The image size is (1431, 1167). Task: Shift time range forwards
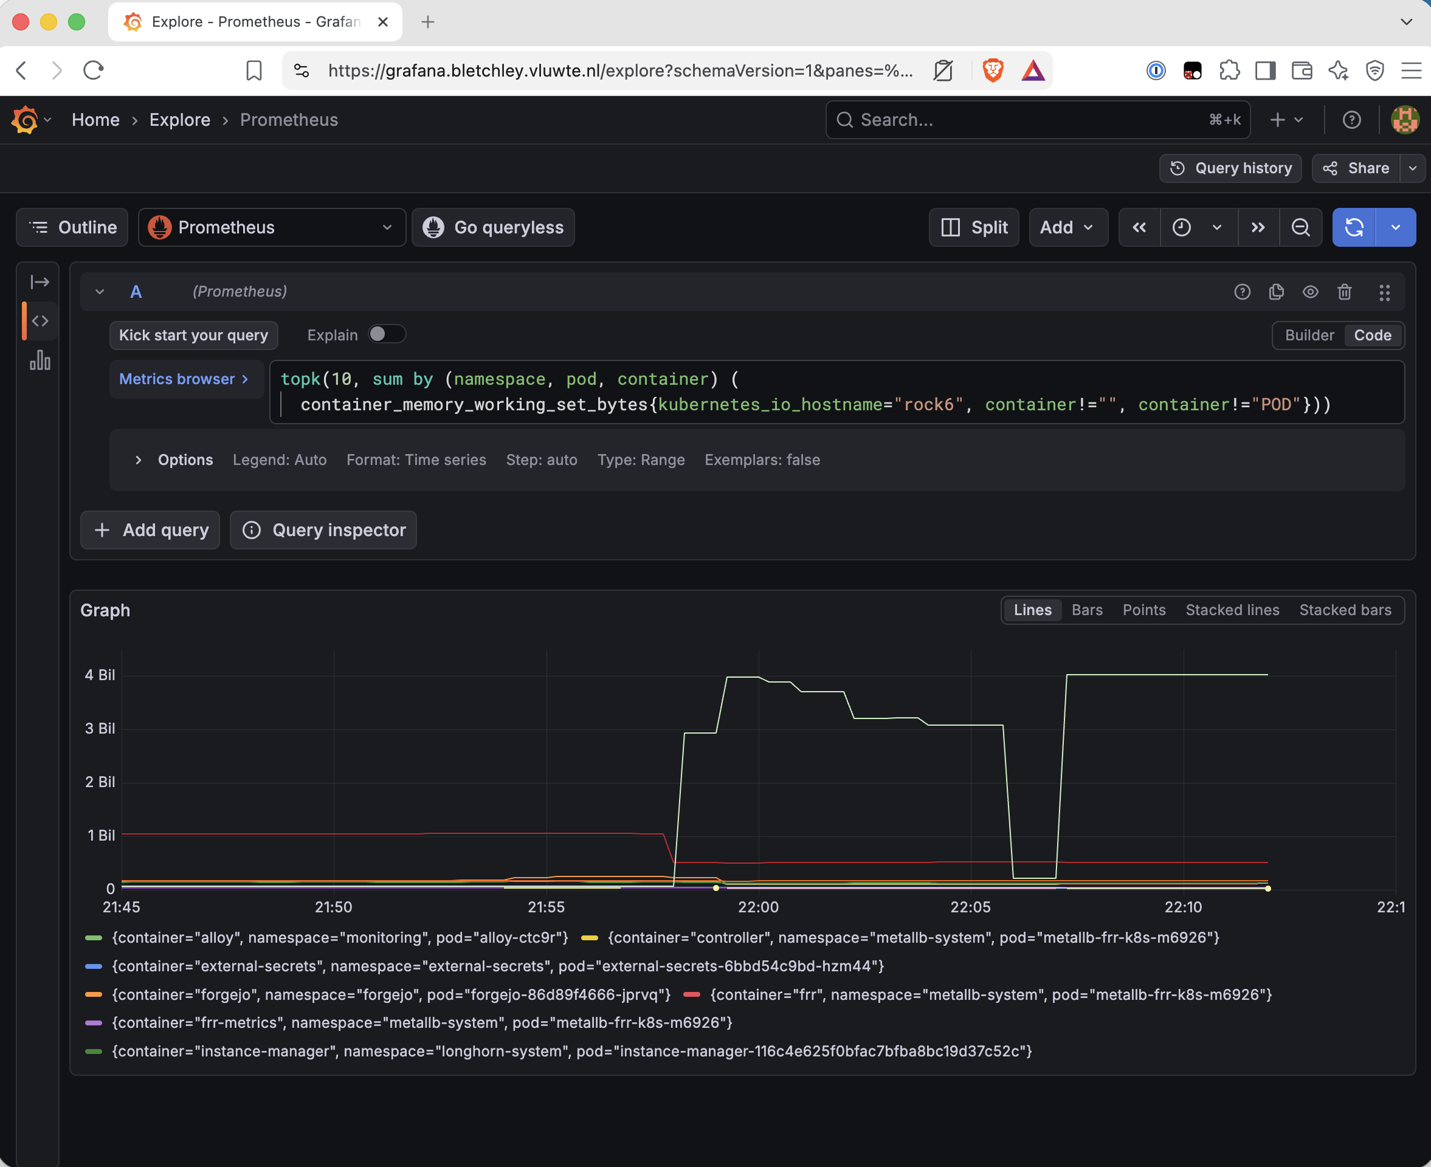[1258, 227]
